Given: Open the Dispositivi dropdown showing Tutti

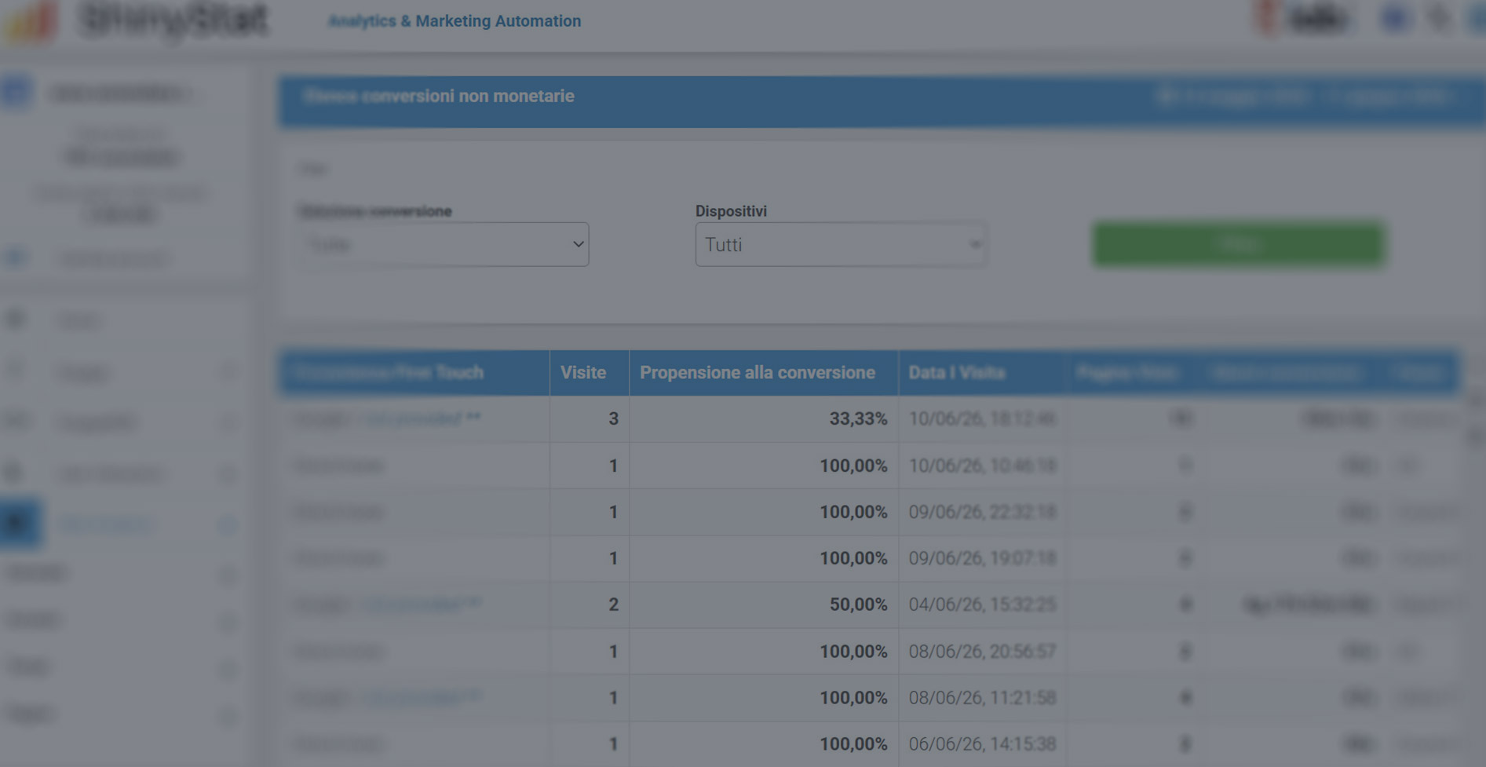Looking at the screenshot, I should coord(840,244).
